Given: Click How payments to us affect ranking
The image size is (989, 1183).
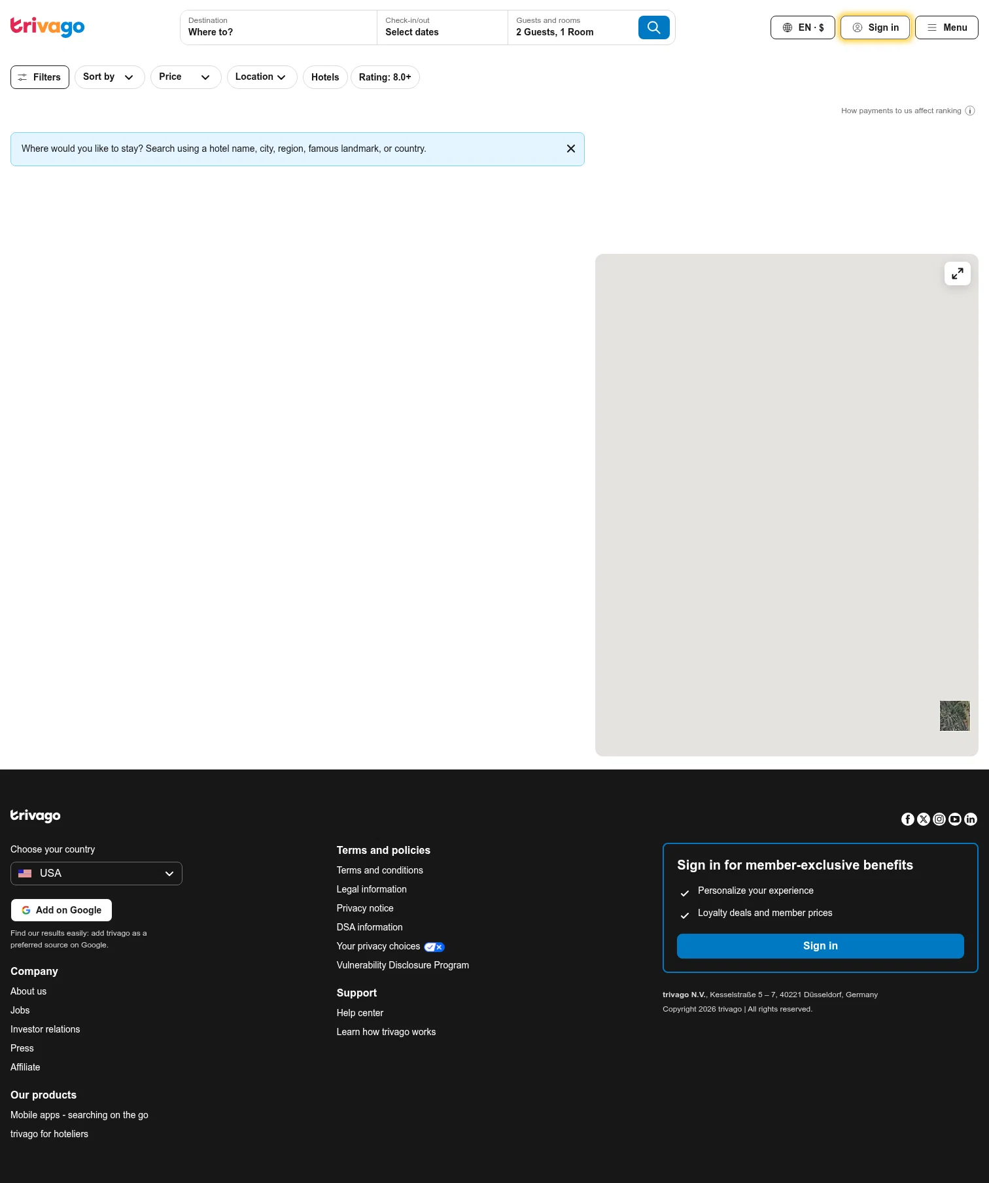Looking at the screenshot, I should (901, 111).
